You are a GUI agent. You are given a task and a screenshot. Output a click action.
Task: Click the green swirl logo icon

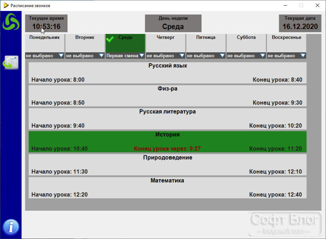point(11,21)
